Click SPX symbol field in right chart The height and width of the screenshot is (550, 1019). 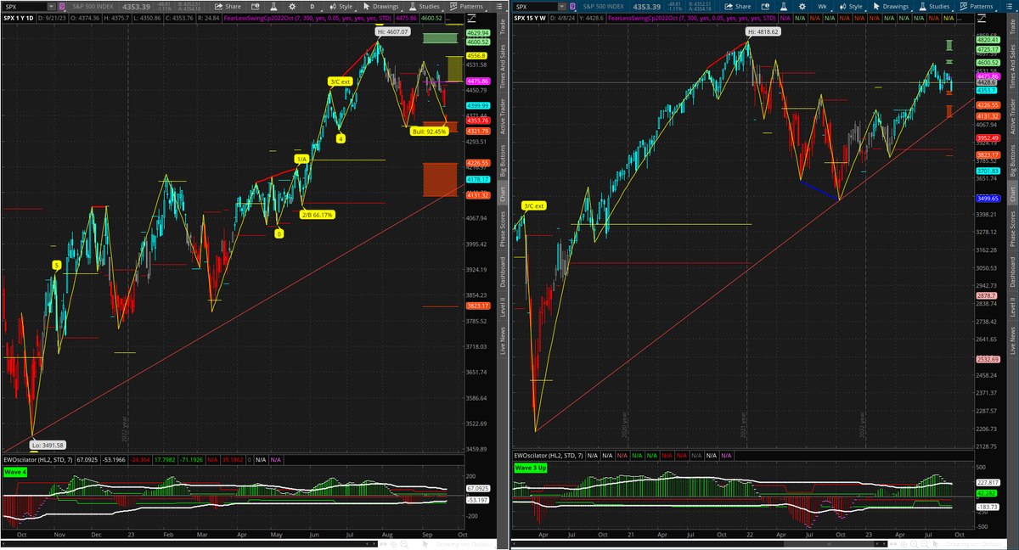[x=534, y=6]
